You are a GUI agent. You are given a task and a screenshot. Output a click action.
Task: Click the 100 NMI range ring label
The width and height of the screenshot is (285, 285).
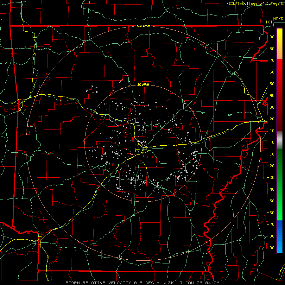143,26
